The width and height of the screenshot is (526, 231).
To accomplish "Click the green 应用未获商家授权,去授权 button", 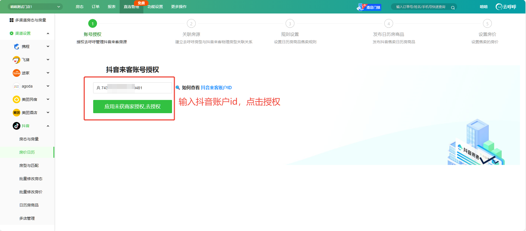I will [132, 107].
